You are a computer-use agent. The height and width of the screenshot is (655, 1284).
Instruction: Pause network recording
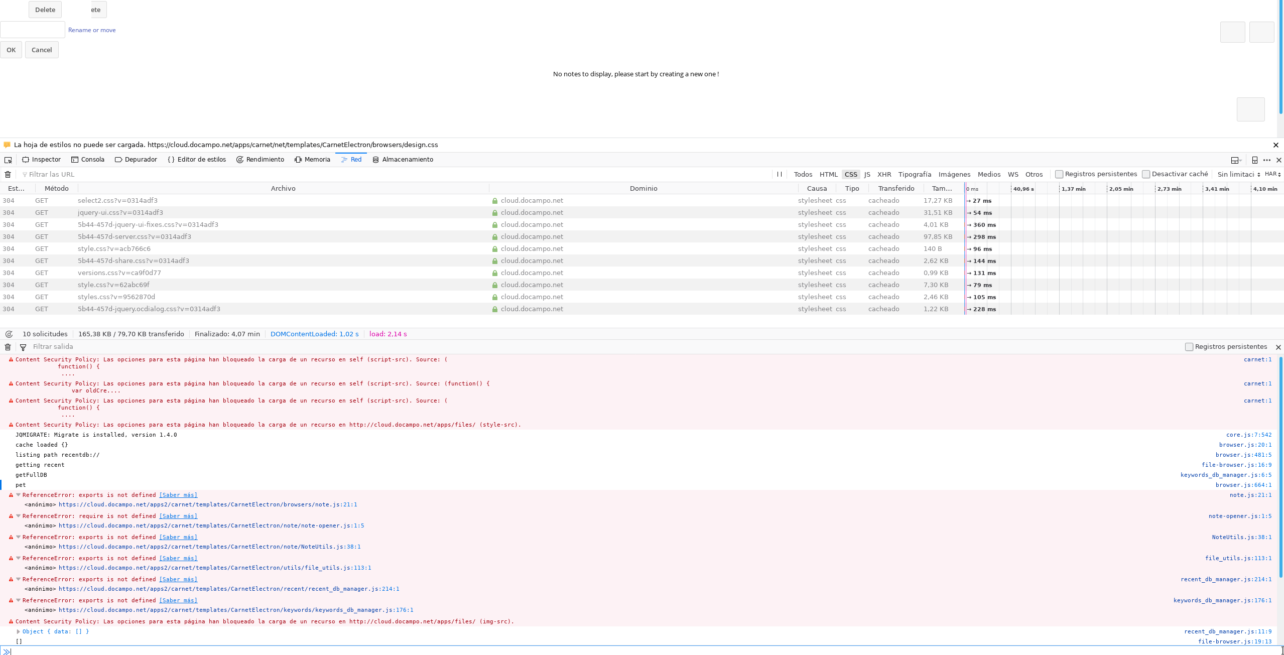[780, 174]
